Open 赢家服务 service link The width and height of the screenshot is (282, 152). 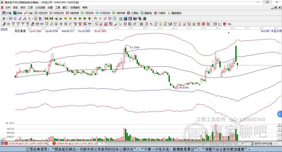point(174,13)
